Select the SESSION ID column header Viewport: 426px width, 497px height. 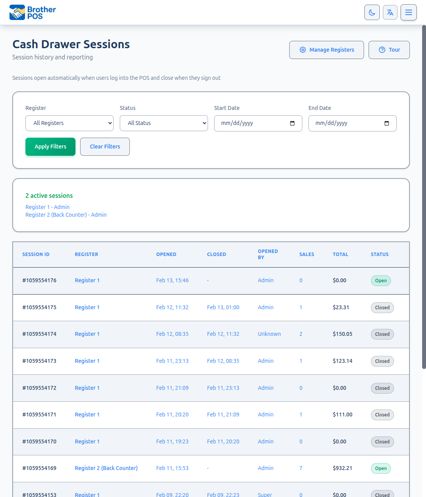pos(36,254)
